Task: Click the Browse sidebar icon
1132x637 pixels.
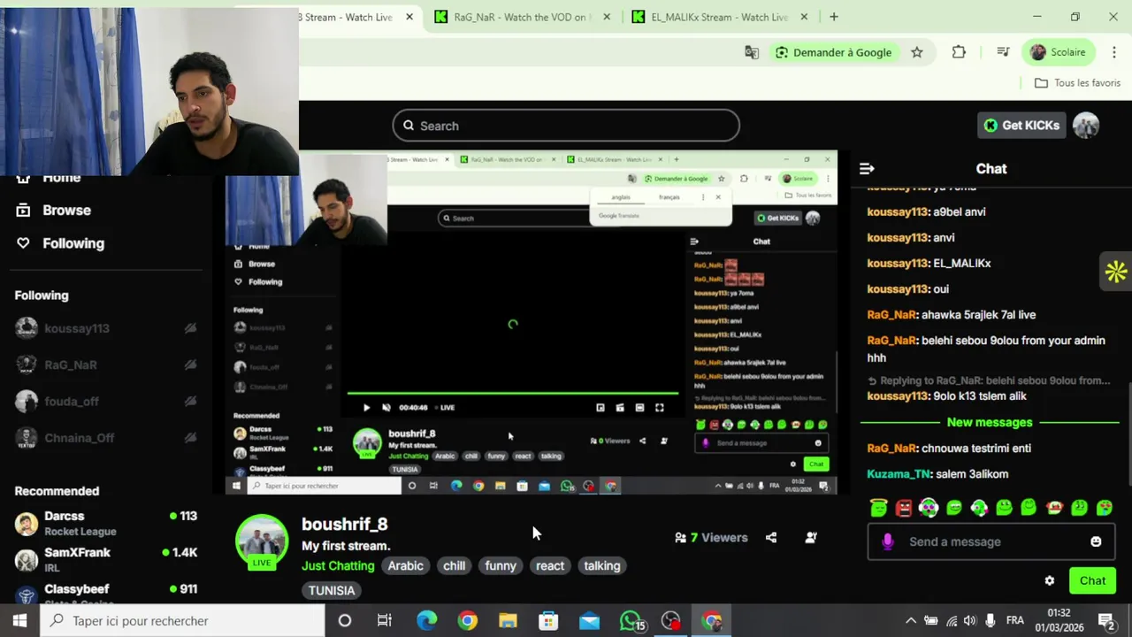Action: pyautogui.click(x=23, y=210)
